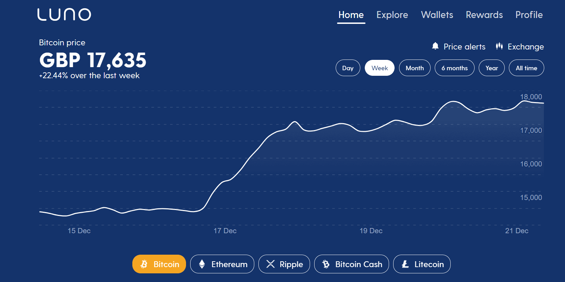Viewport: 565px width, 282px height.
Task: Click the Ethereum diamond icon
Action: [x=202, y=264]
